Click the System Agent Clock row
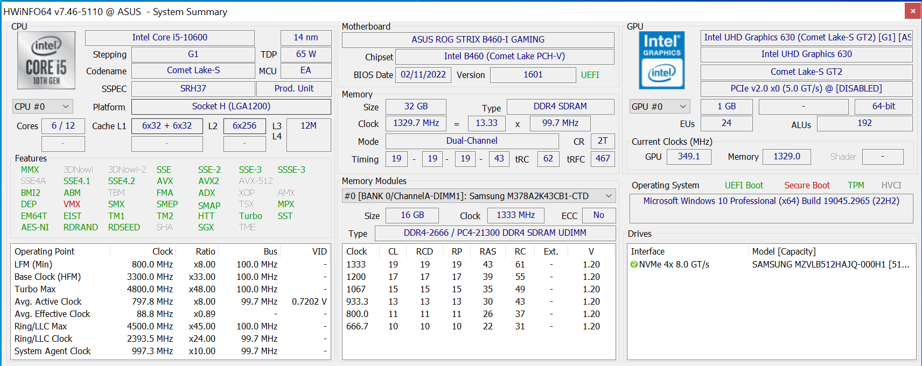This screenshot has width=922, height=366. pyautogui.click(x=171, y=351)
